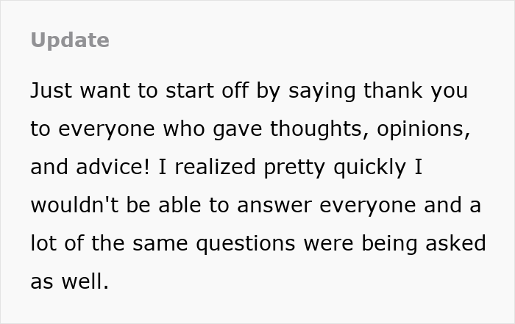Image resolution: width=515 pixels, height=324 pixels.
Task: Click the gray "Update" heading
Action: 70,40
